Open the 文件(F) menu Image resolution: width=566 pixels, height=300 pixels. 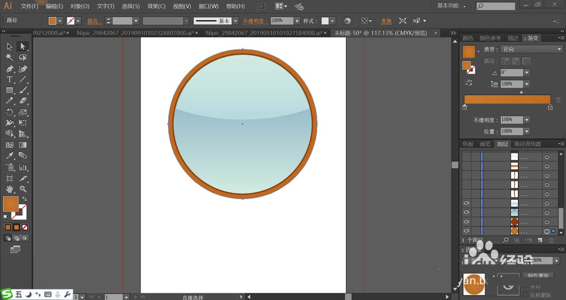(29, 6)
